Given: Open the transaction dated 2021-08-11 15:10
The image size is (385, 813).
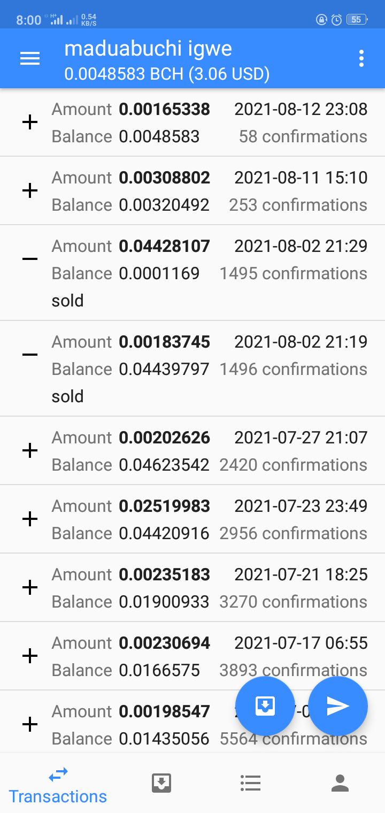Looking at the screenshot, I should pos(192,191).
